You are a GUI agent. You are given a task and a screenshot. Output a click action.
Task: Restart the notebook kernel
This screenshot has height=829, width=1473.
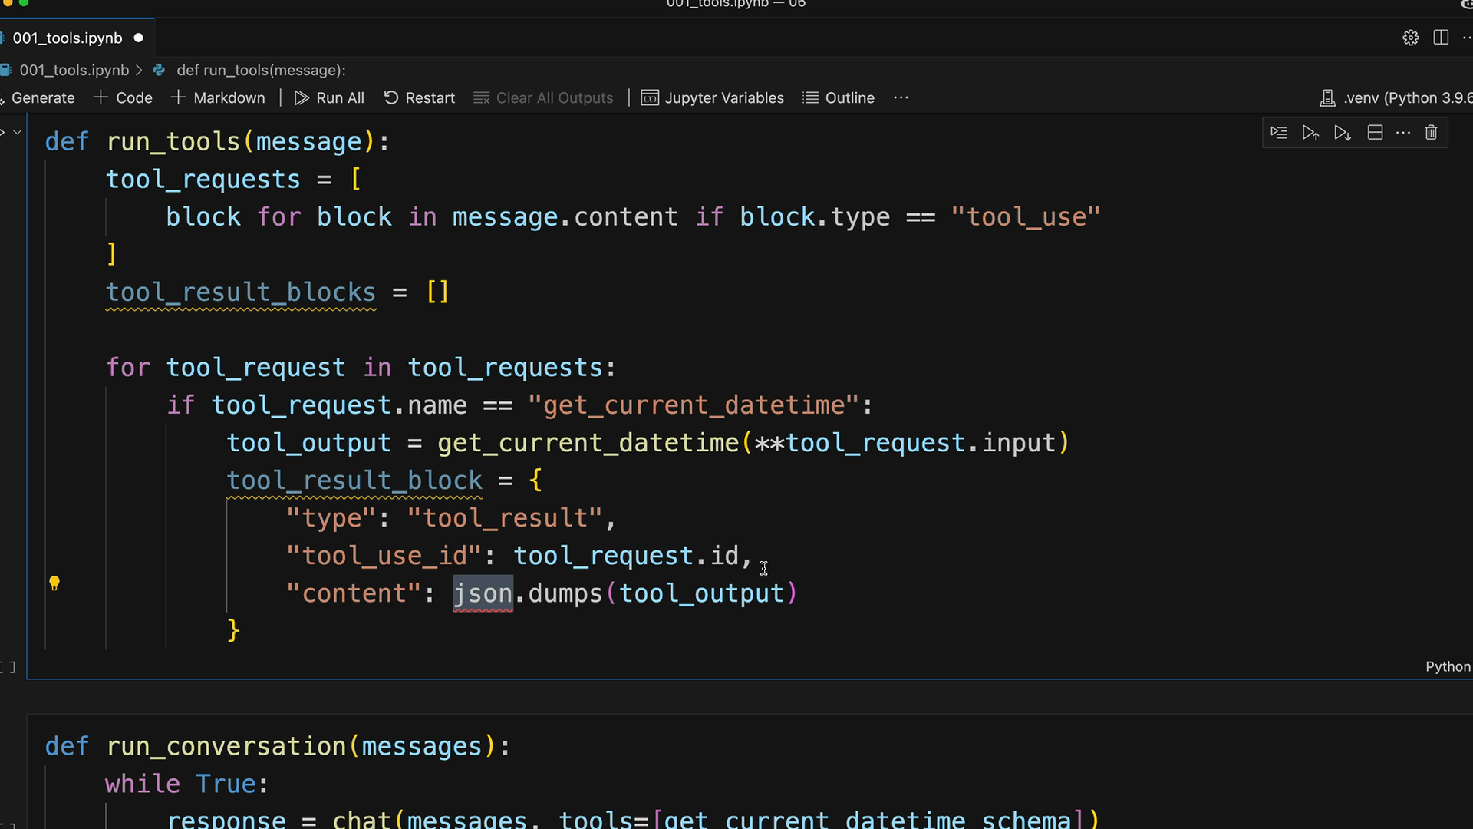click(420, 97)
